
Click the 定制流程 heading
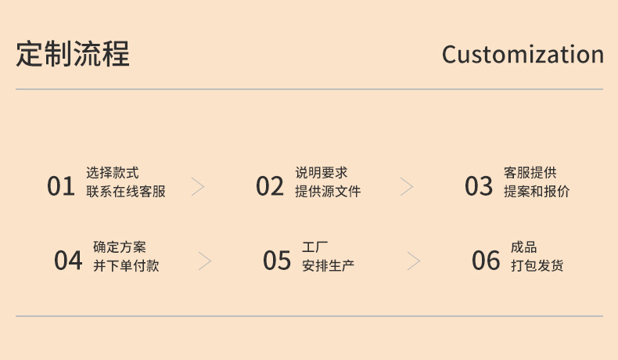point(73,53)
